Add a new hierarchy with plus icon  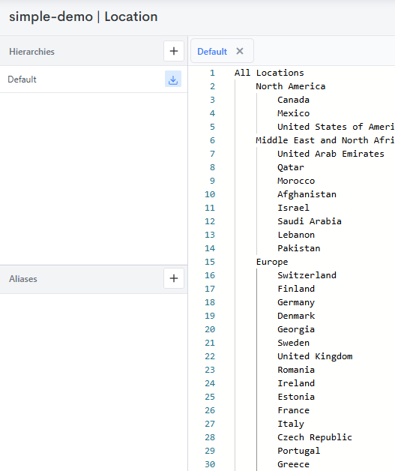point(174,51)
